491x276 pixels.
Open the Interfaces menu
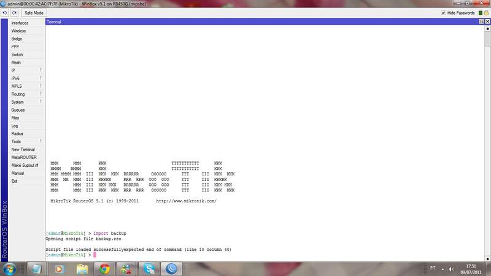pos(20,23)
